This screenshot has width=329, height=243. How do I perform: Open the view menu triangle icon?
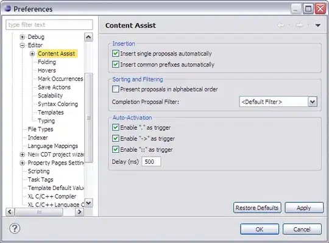click(x=317, y=26)
